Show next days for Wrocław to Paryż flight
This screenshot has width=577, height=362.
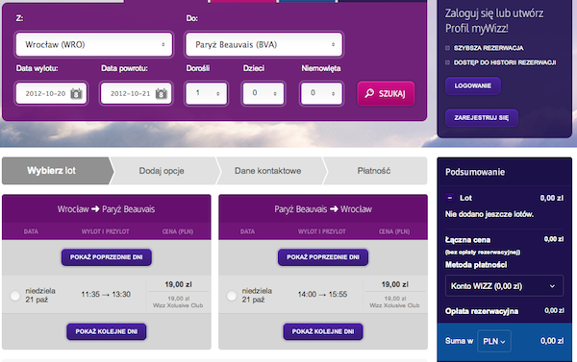point(107,331)
